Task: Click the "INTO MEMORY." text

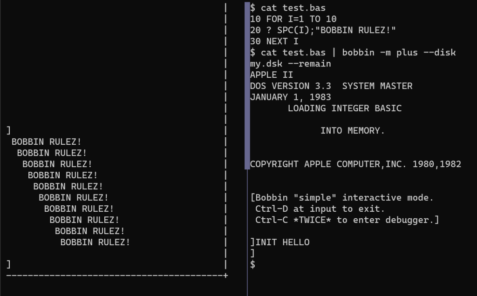Action: (353, 131)
